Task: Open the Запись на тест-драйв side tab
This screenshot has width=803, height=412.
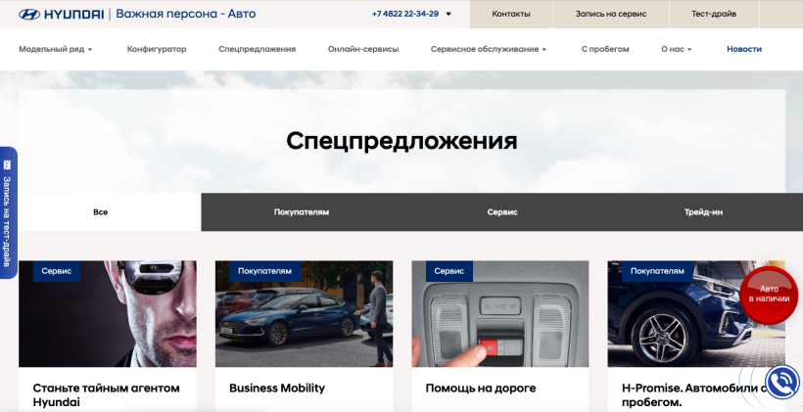Action: click(x=8, y=212)
